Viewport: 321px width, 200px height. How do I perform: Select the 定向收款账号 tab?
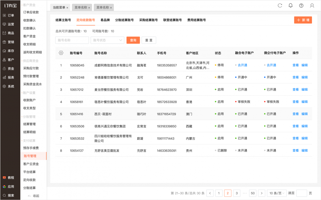[86, 20]
